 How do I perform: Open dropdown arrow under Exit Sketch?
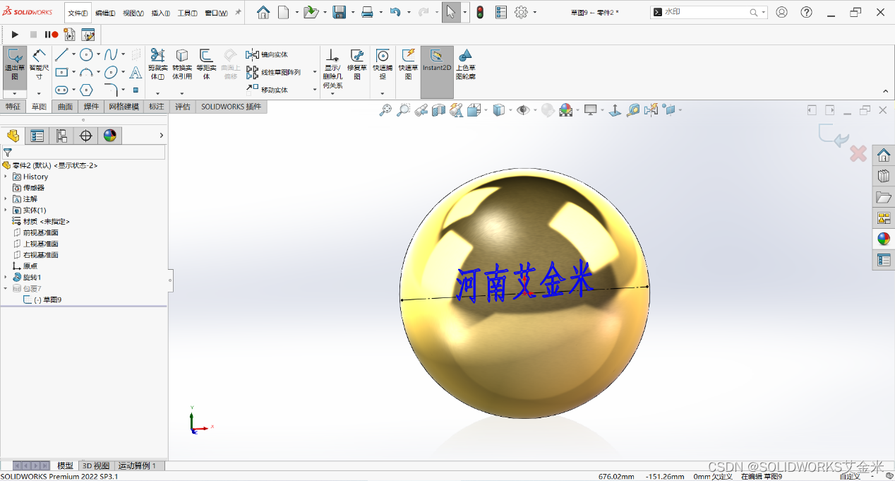click(15, 94)
